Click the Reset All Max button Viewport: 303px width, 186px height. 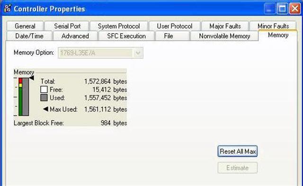point(238,151)
